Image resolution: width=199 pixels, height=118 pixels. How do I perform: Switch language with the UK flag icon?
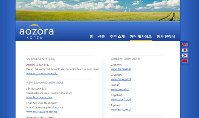pos(185,44)
